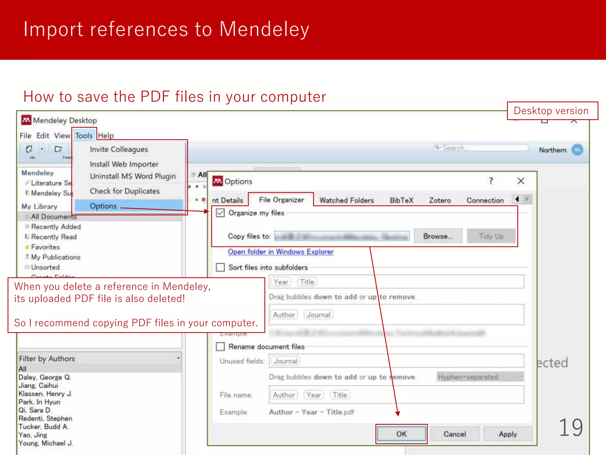Choose Invite Colleagues from Tools menu
Image resolution: width=606 pixels, height=455 pixels.
point(119,149)
